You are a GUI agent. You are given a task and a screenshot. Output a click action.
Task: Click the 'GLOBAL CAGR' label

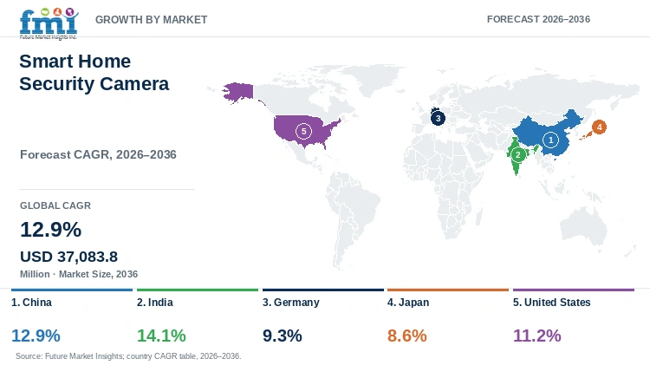tap(55, 205)
